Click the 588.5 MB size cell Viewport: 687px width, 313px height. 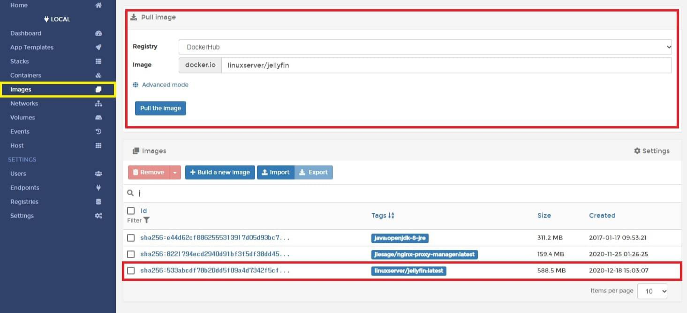click(x=551, y=270)
